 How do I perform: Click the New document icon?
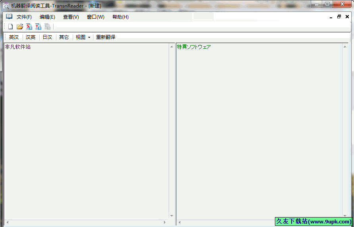(10, 27)
